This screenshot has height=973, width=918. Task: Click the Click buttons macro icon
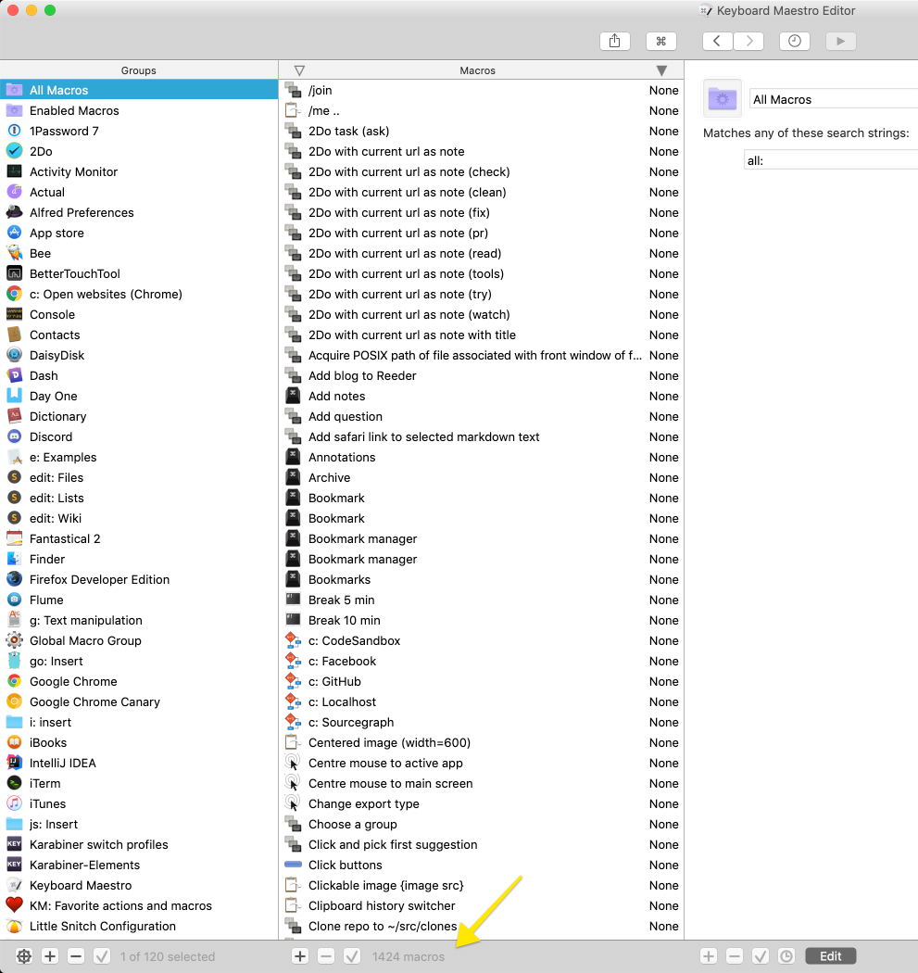point(293,865)
